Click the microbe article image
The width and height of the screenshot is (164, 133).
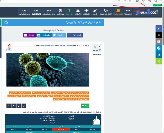[x=51, y=70]
